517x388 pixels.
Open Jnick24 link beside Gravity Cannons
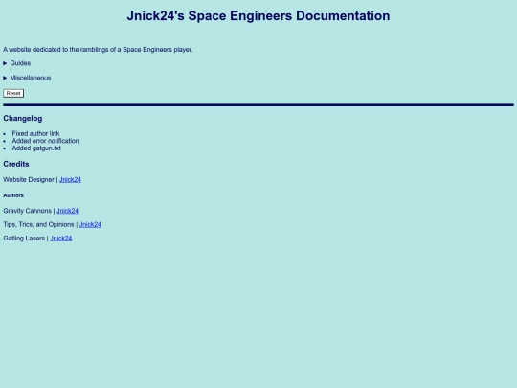coord(67,211)
